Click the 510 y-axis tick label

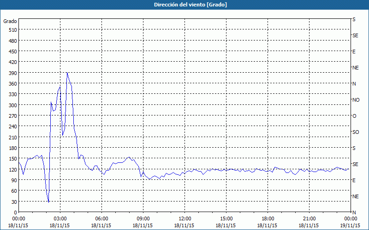click(13, 30)
